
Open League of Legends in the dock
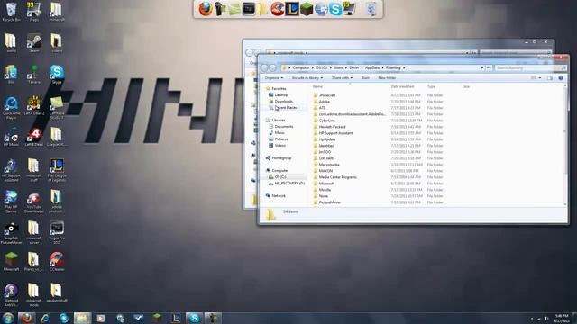[x=292, y=9]
